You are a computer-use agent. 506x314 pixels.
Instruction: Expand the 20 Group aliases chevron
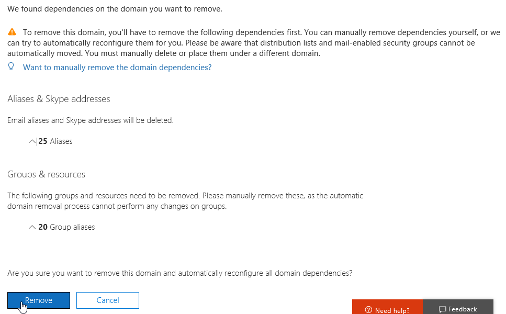pyautogui.click(x=32, y=227)
